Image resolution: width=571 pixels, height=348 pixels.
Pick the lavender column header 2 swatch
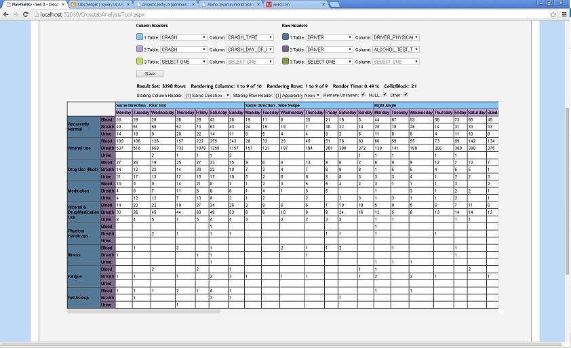click(140, 50)
